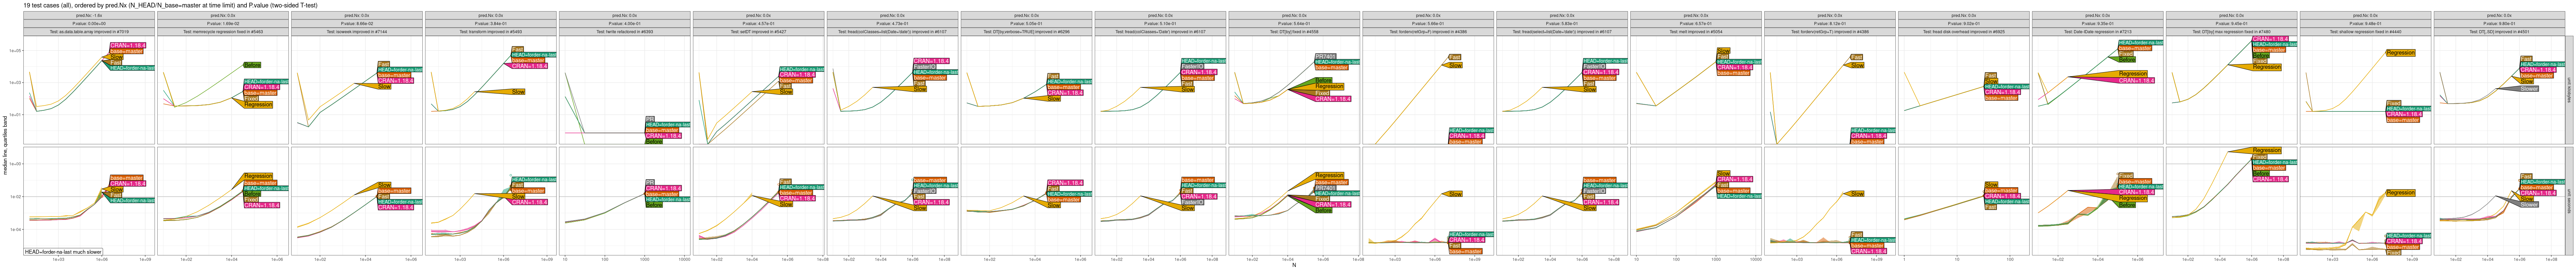The image size is (2576, 271).
Task: Click the 'setDT improved in #5427' panel title
Action: [759, 32]
